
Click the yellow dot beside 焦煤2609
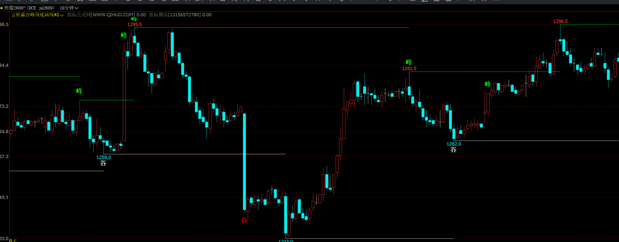(2, 8)
